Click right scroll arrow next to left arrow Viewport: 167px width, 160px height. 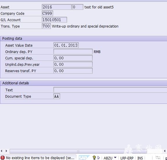[x=6, y=151]
